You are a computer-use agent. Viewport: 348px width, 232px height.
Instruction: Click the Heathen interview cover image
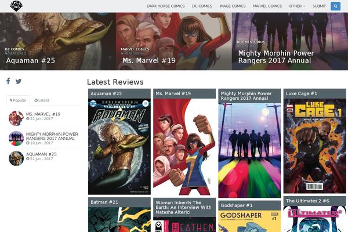(x=184, y=224)
